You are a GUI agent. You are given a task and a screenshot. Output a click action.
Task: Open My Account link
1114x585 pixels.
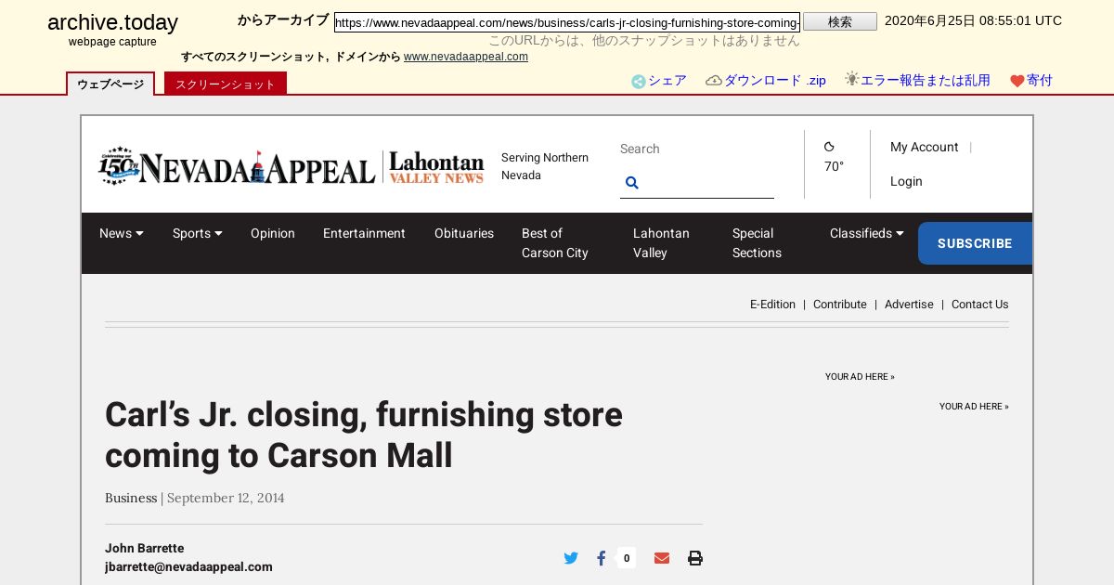924,147
